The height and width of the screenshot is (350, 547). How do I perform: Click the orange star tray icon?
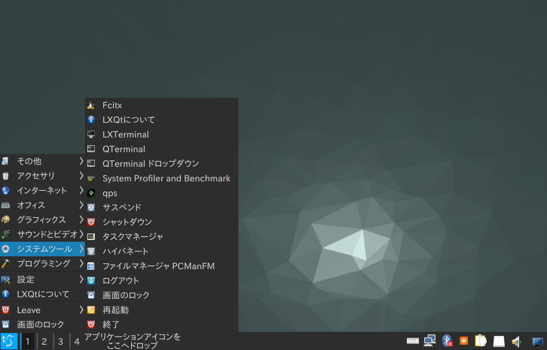click(464, 341)
